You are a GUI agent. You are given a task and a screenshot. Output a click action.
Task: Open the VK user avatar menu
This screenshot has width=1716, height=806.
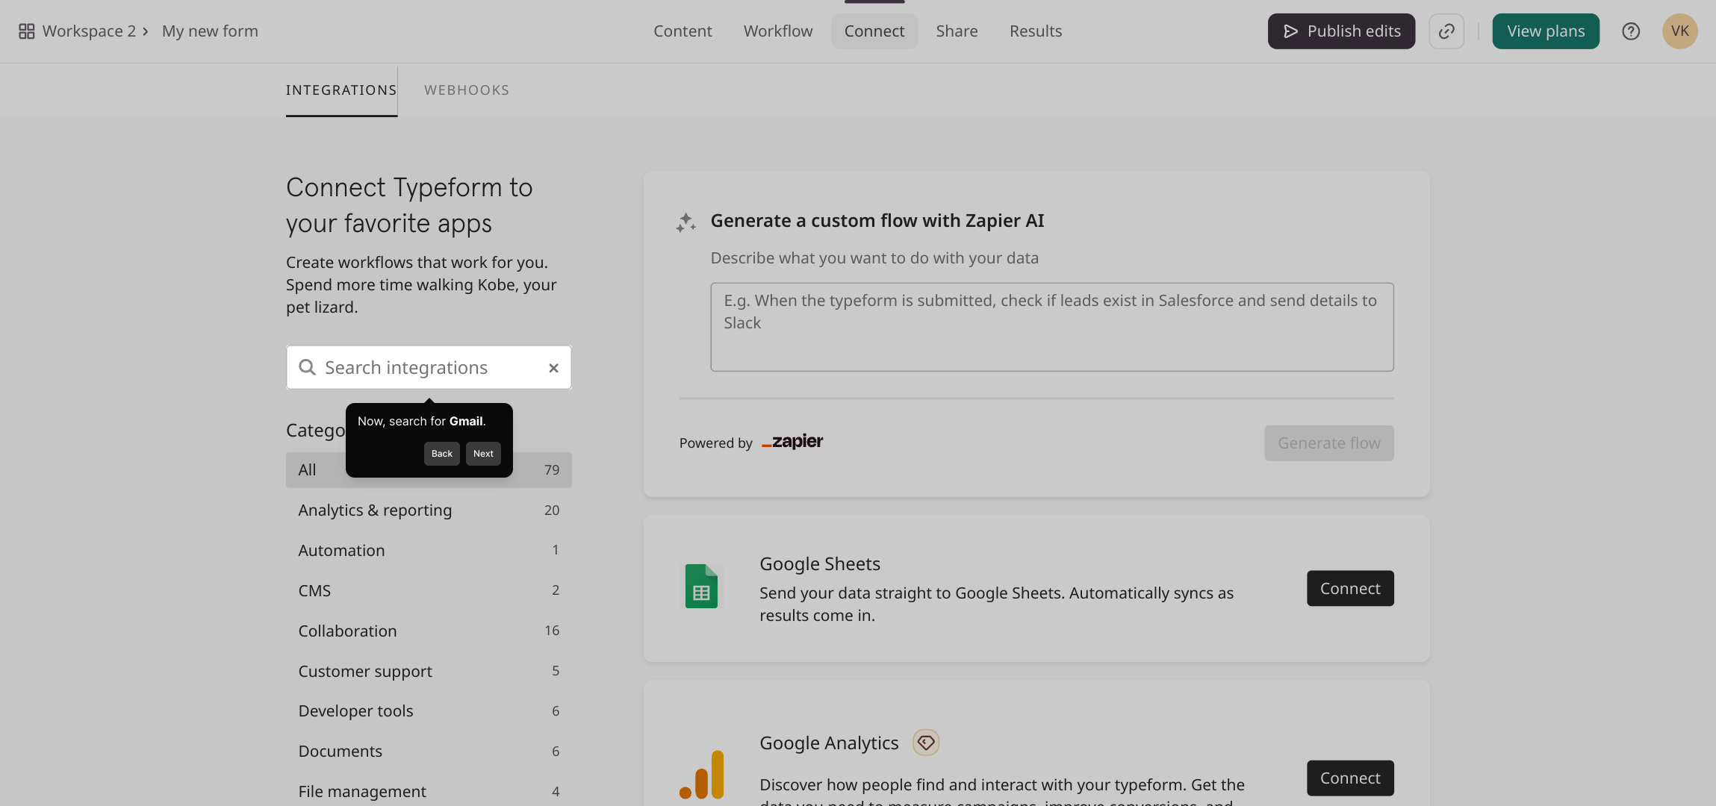point(1680,31)
